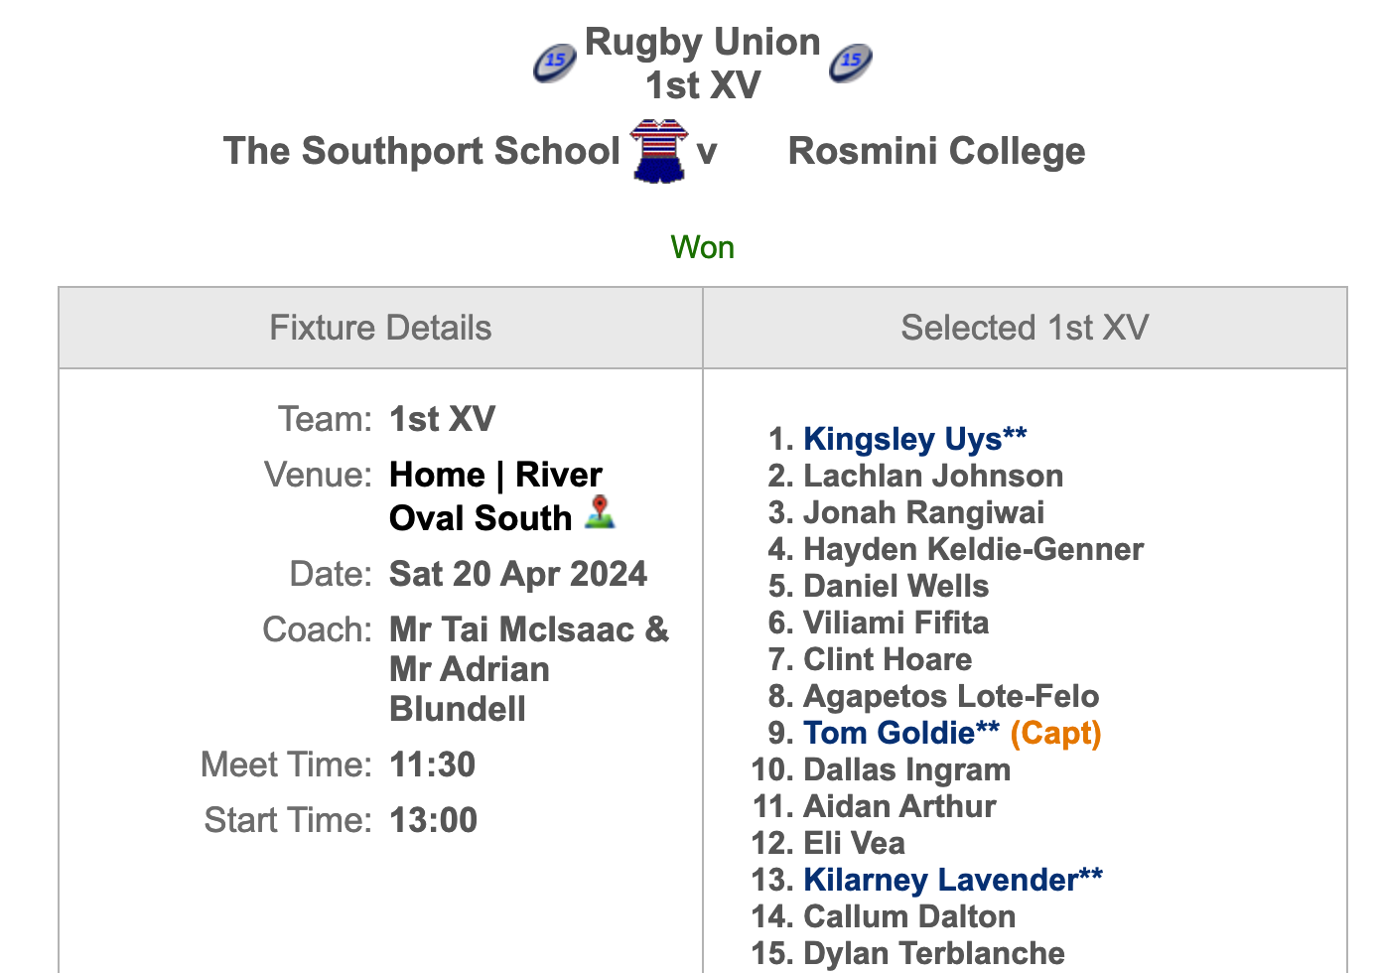The height and width of the screenshot is (973, 1378).
Task: Click the orange (Capt) label
Action: (1056, 733)
